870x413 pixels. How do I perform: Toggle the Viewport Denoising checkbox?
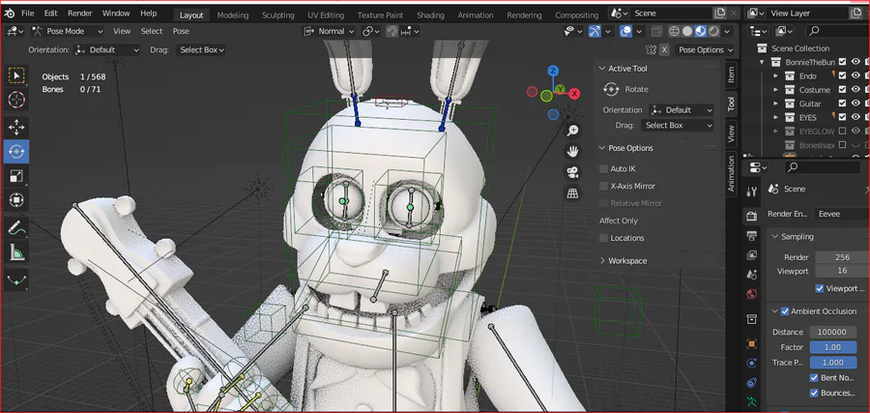820,288
